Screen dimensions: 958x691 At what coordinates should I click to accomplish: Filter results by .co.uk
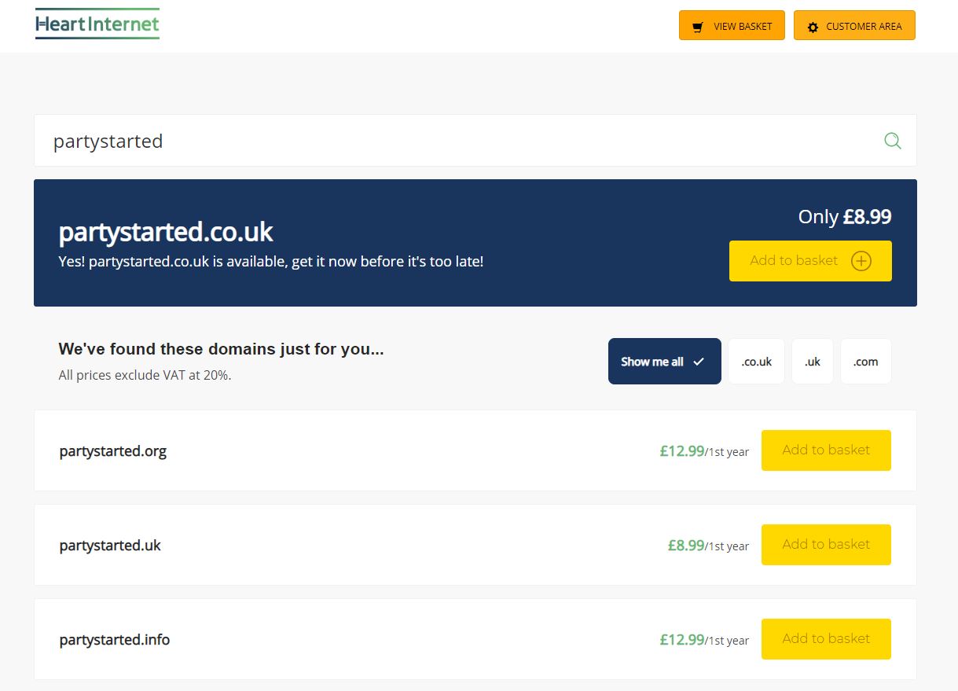[756, 362]
